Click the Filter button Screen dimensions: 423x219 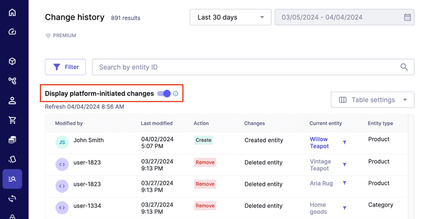(65, 67)
